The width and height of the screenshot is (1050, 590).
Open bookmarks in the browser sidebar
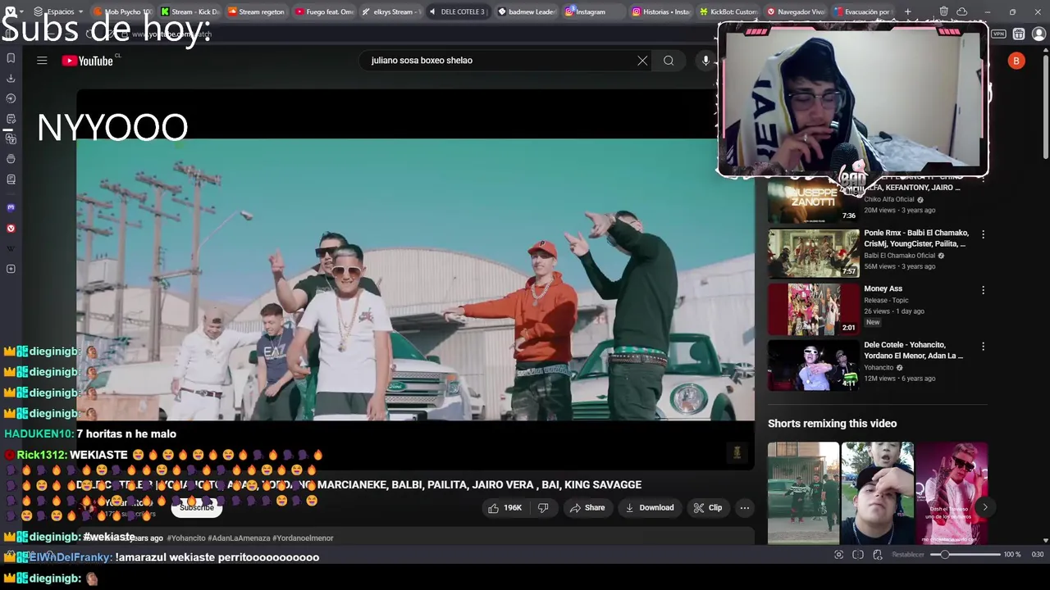pyautogui.click(x=11, y=58)
